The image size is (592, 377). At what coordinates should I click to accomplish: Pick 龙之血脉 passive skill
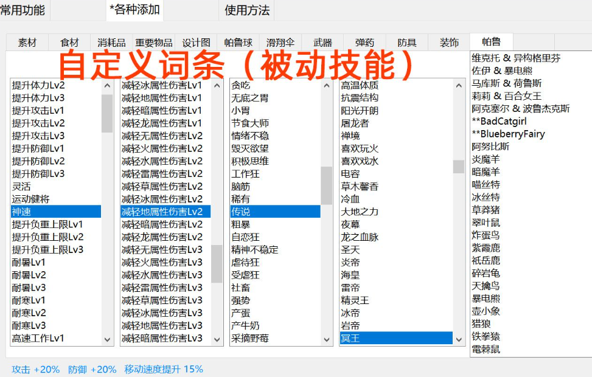[x=360, y=237]
